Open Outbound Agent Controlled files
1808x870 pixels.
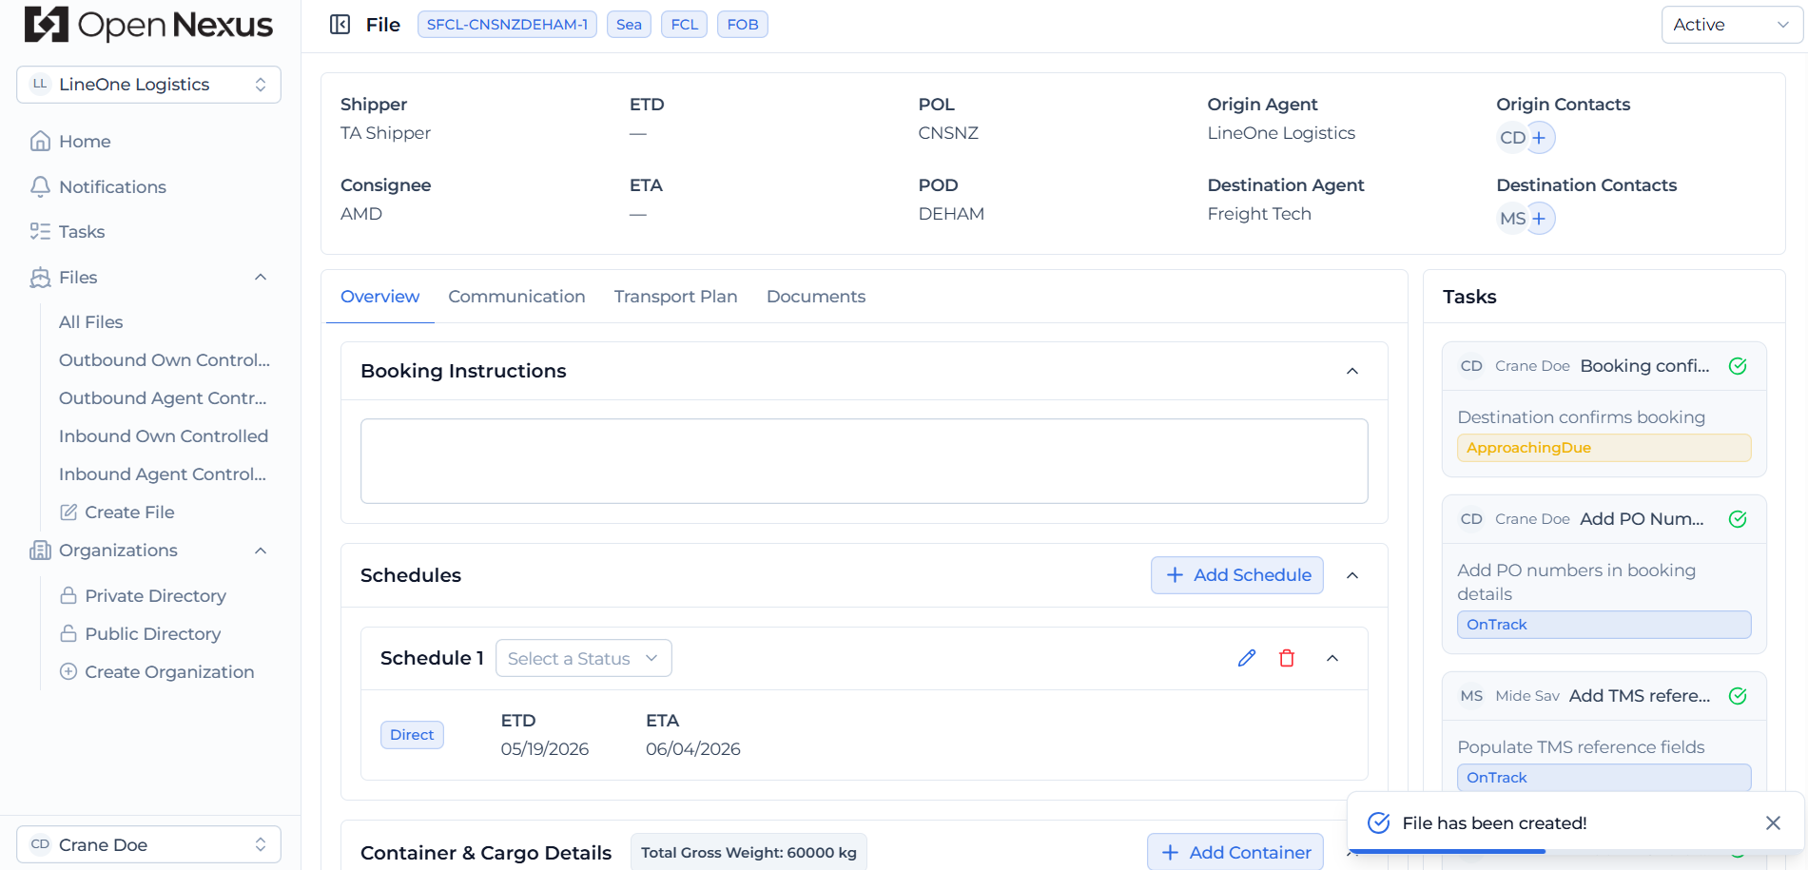pos(163,398)
